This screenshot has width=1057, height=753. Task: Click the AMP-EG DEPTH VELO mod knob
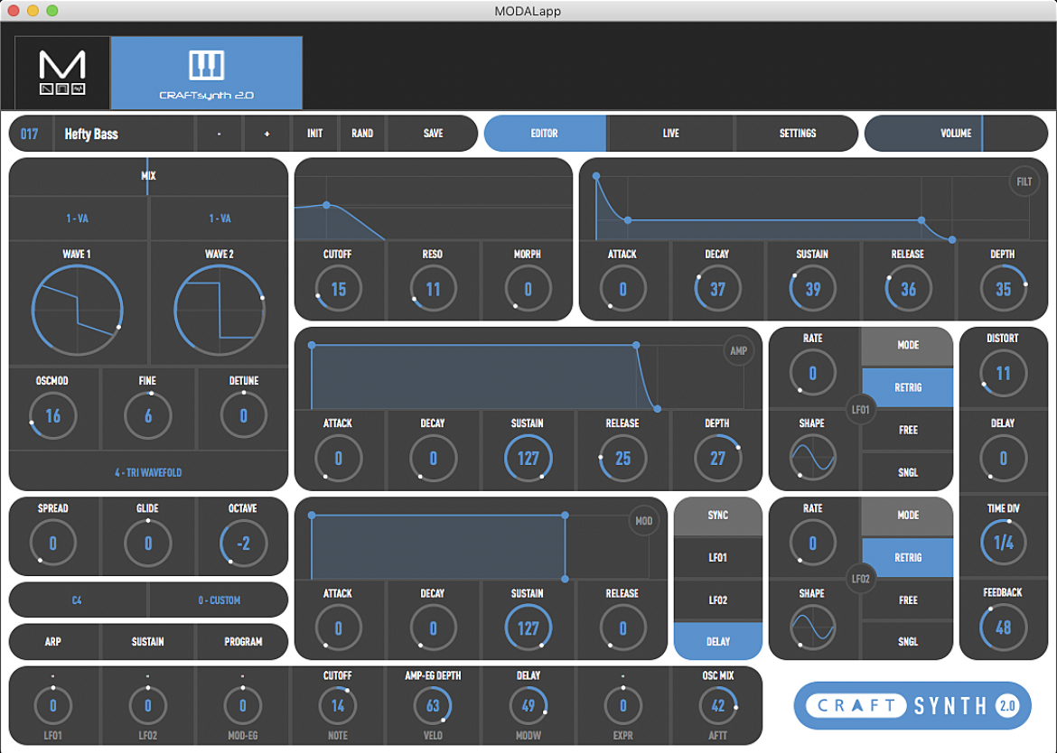433,705
